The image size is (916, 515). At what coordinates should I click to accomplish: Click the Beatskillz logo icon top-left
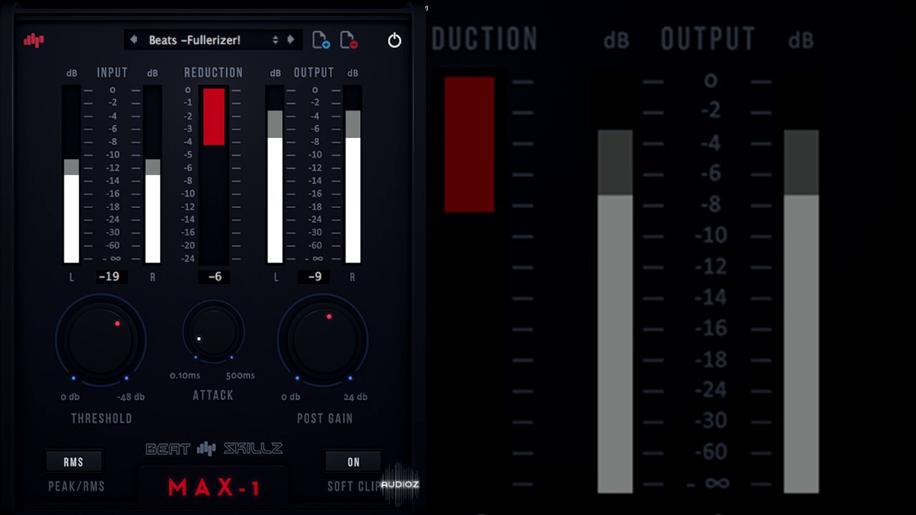click(x=34, y=40)
